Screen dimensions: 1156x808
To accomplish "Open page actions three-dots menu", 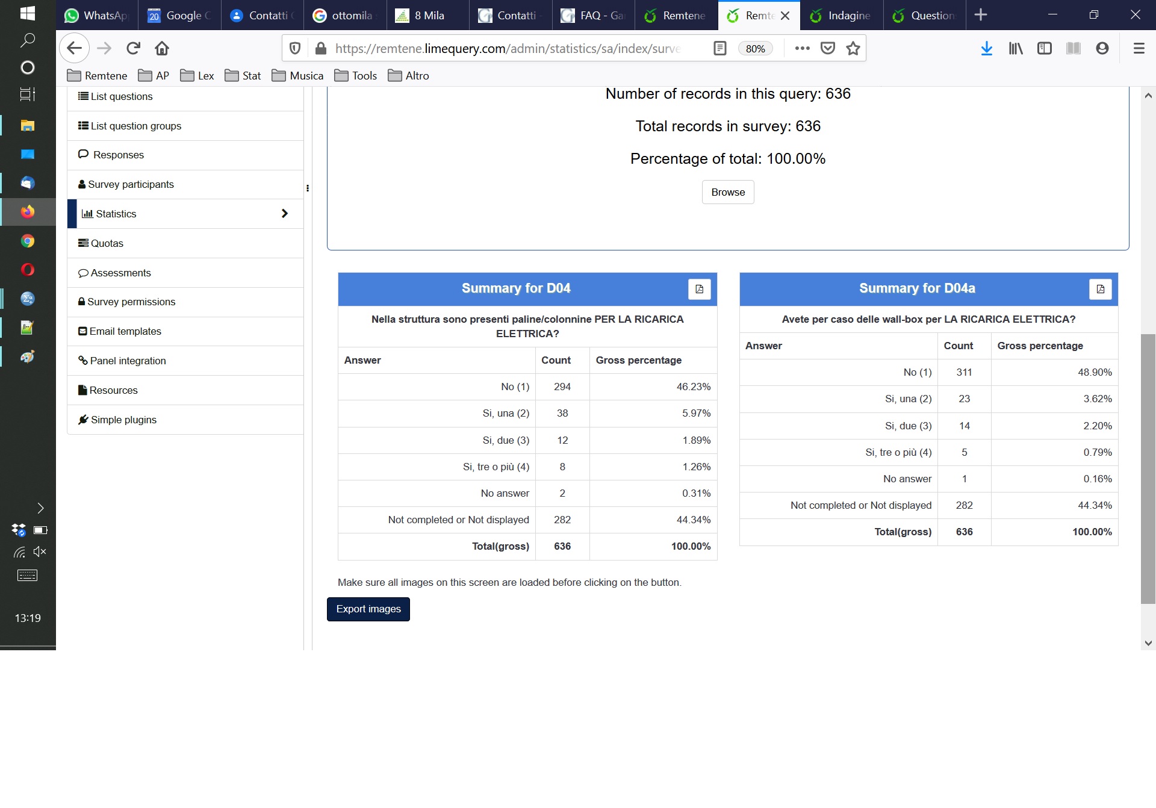I will point(802,48).
